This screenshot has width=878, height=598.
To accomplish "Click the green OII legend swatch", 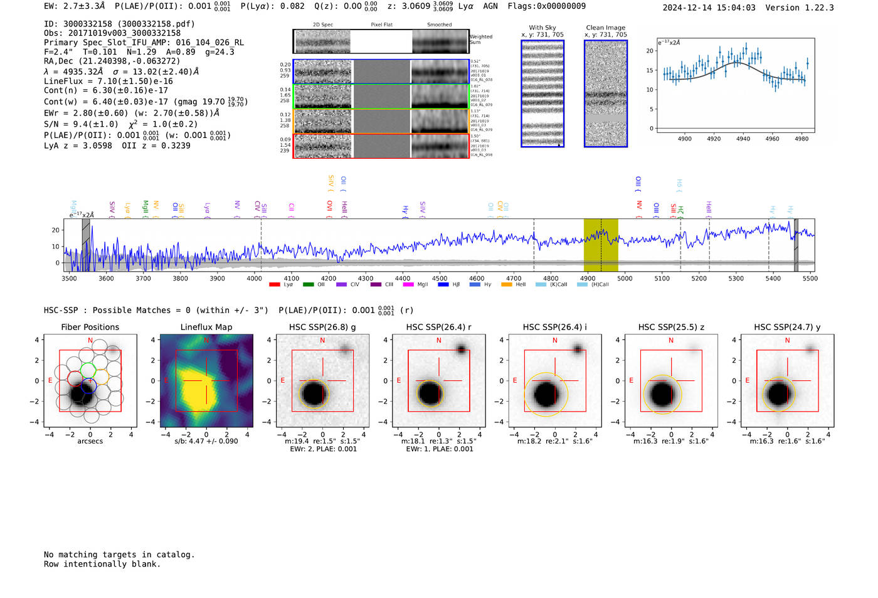I will coord(308,284).
